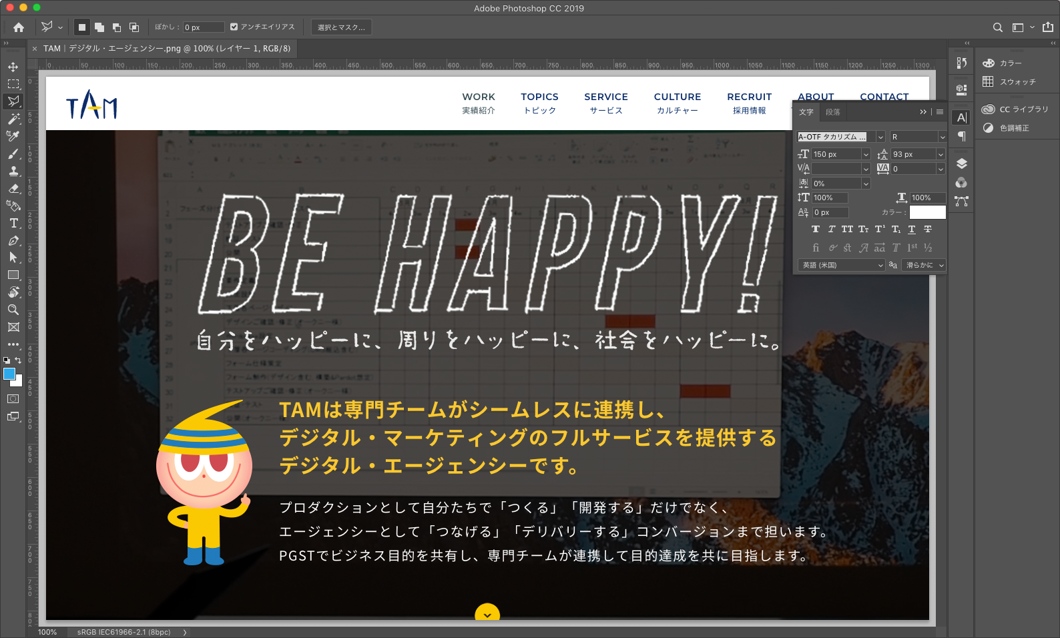Click the Home button in options bar
The height and width of the screenshot is (638, 1060).
point(19,27)
